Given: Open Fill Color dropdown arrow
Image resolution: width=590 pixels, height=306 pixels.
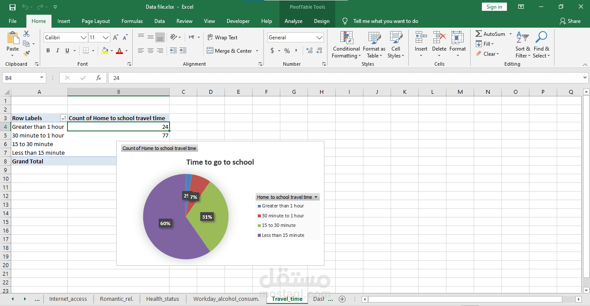Looking at the screenshot, I should click(112, 51).
